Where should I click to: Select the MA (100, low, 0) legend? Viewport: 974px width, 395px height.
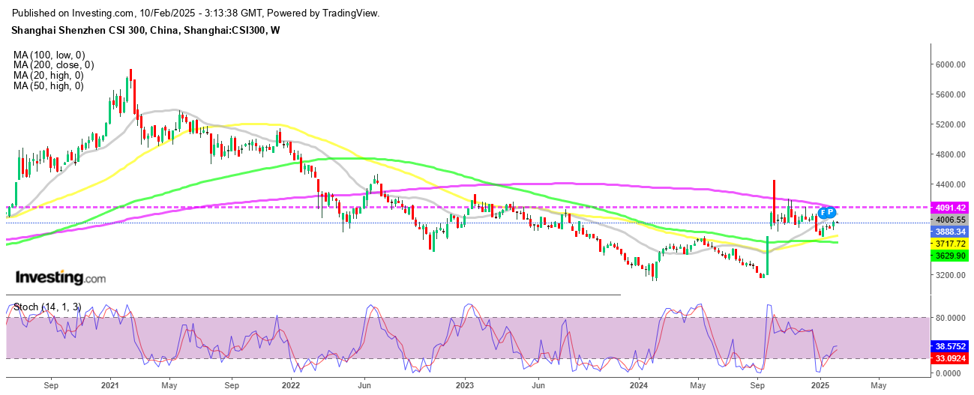coord(49,55)
